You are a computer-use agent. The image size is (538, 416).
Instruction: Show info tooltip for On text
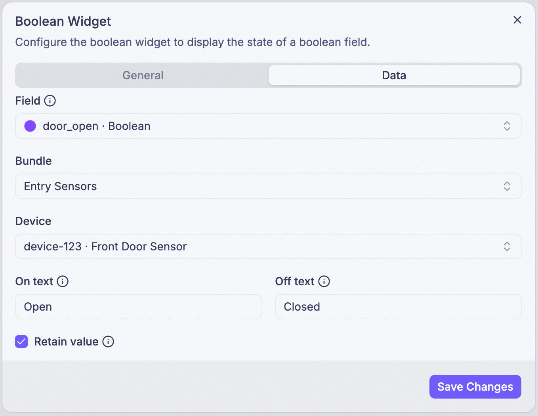[63, 281]
